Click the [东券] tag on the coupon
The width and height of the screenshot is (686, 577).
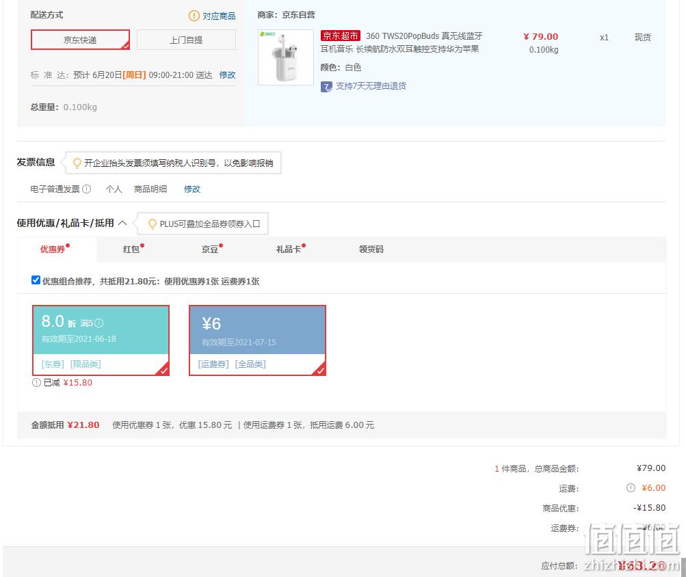(53, 364)
